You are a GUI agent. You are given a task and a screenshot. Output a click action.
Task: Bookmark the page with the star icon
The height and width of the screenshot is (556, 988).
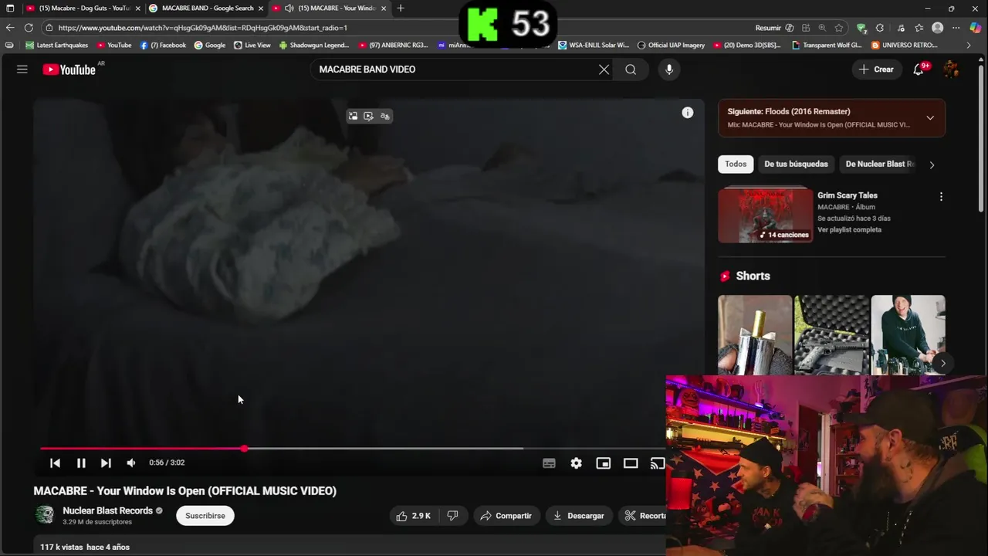tap(839, 28)
